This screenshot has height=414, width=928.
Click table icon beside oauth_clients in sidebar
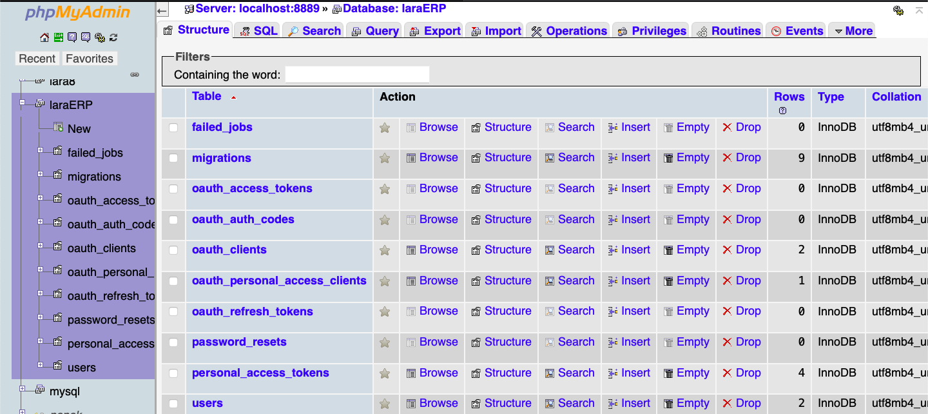[57, 246]
